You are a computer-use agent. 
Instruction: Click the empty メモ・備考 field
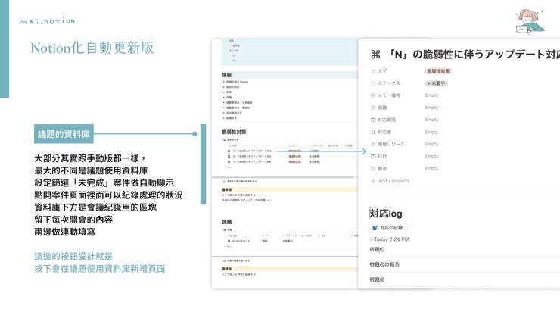pos(431,95)
